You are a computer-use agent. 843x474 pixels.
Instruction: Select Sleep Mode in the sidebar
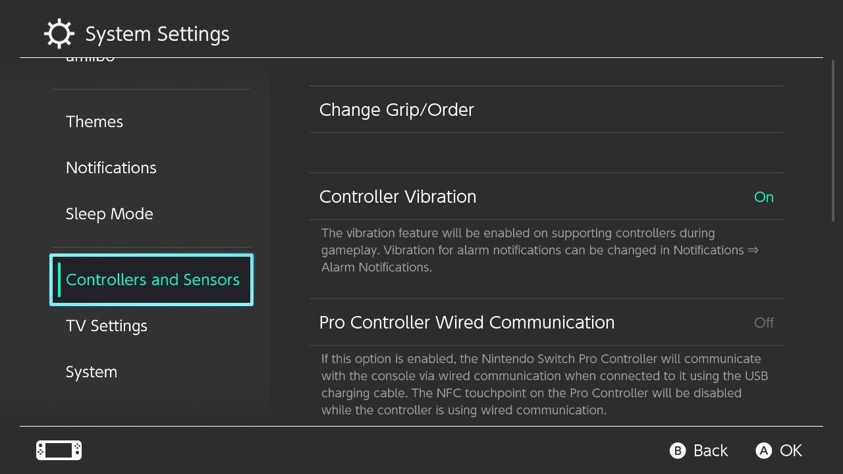point(109,213)
